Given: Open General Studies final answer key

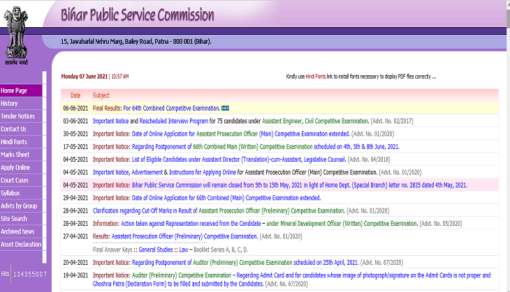Looking at the screenshot, I should coord(156,249).
